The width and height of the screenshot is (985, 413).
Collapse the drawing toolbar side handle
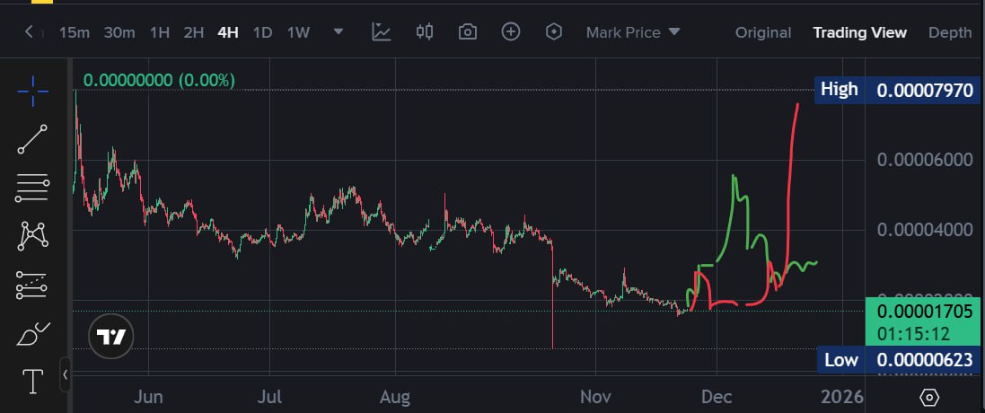click(x=65, y=375)
